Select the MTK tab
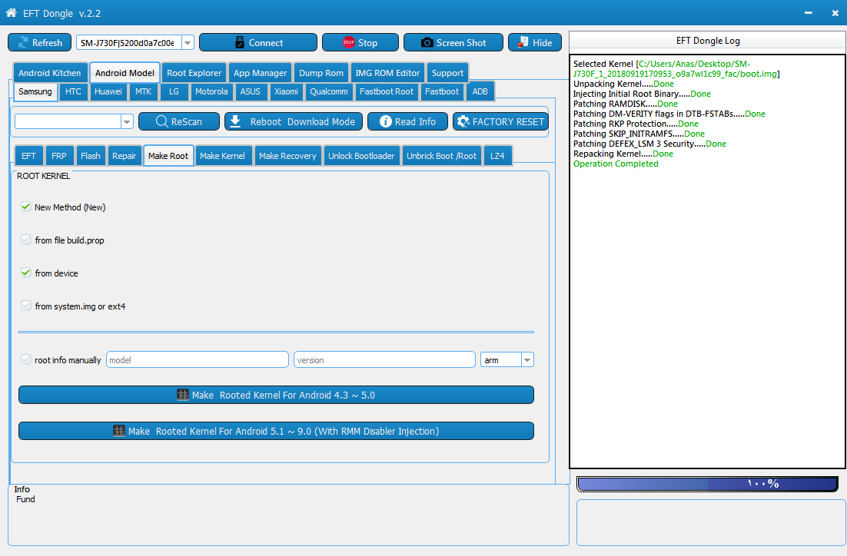Screen dimensions: 847x556 pos(144,91)
